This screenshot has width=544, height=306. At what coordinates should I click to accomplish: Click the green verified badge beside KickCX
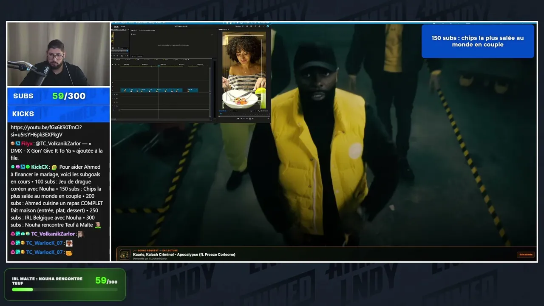pyautogui.click(x=28, y=167)
